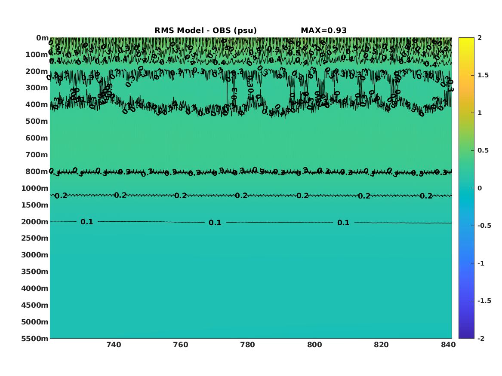Click the '800m' depth axis label
Image resolution: width=502 pixels, height=376 pixels.
pyautogui.click(x=37, y=172)
